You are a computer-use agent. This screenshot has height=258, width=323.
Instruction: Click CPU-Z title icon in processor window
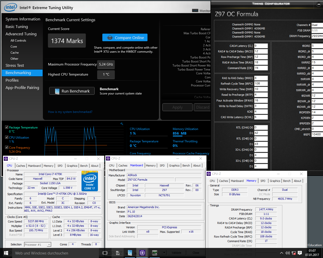(x=6, y=159)
